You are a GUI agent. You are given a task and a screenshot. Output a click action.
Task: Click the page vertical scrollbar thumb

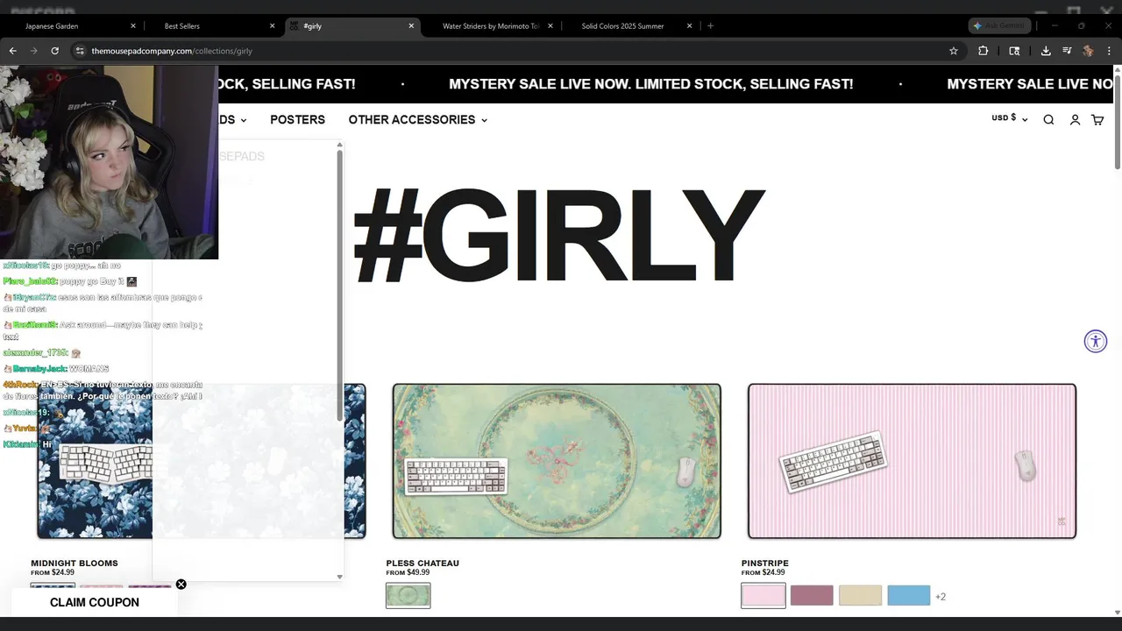(x=1118, y=123)
